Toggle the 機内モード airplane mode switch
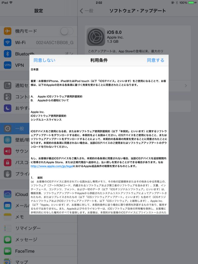 coord(67,31)
